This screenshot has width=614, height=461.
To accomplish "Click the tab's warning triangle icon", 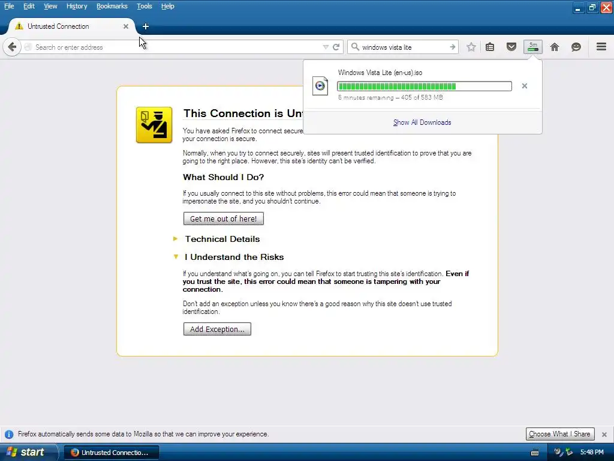I will pos(19,26).
